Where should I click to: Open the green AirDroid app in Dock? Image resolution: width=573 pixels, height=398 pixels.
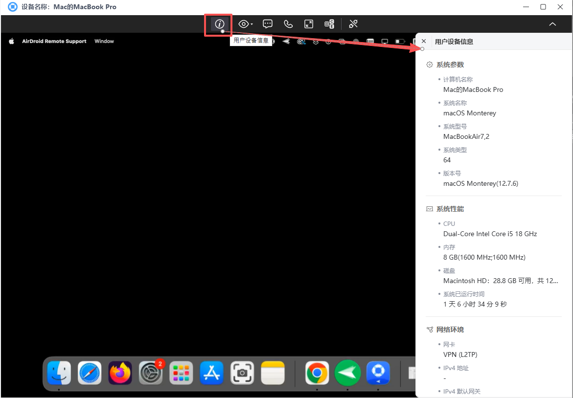[x=347, y=373]
